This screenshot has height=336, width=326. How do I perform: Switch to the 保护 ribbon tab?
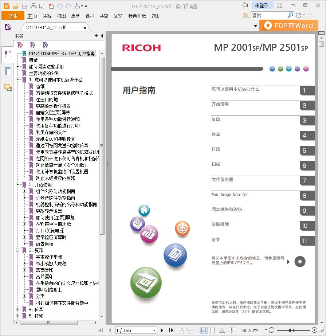point(90,16)
